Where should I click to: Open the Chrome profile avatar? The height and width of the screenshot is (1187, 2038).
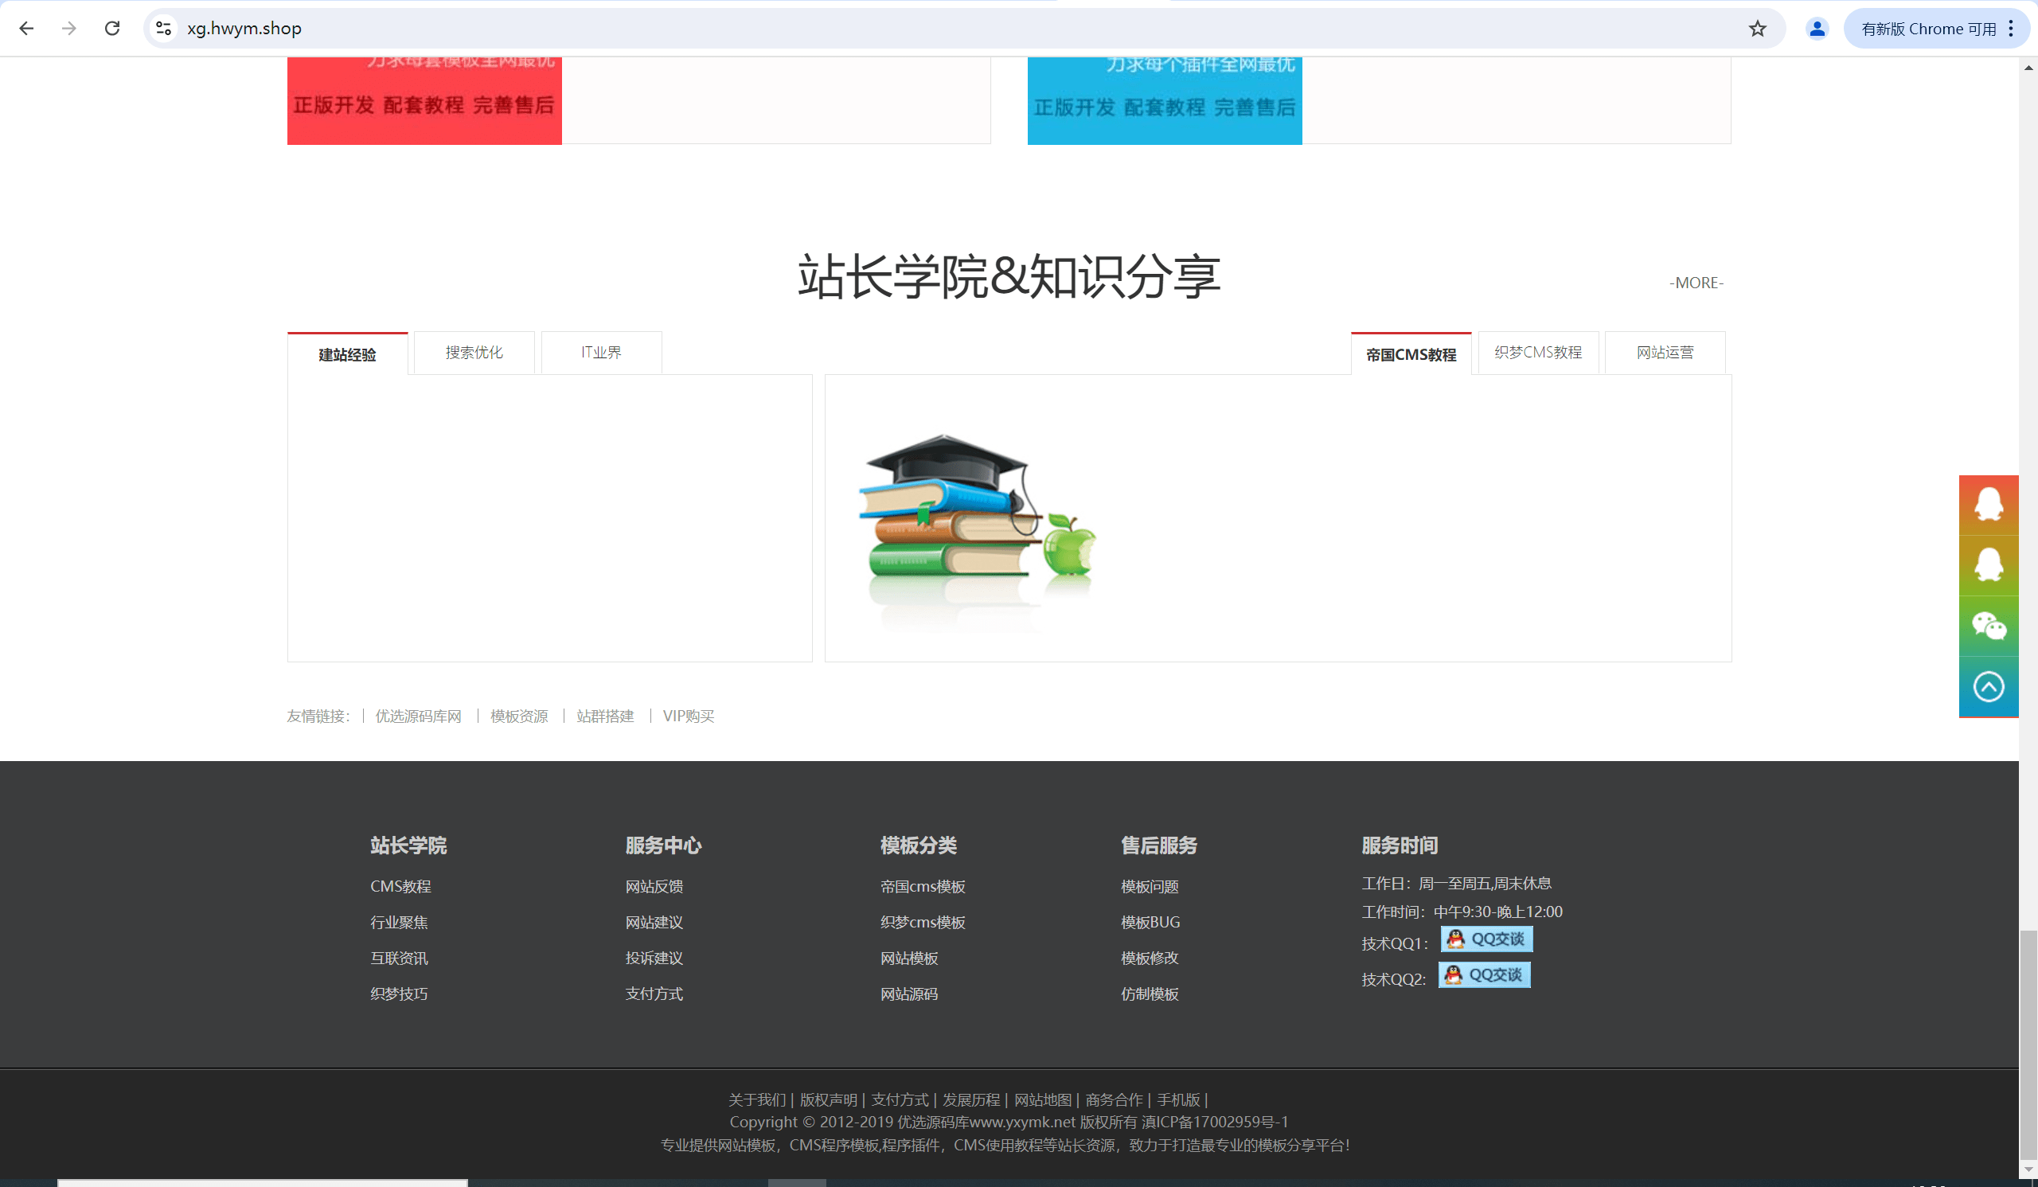point(1817,29)
